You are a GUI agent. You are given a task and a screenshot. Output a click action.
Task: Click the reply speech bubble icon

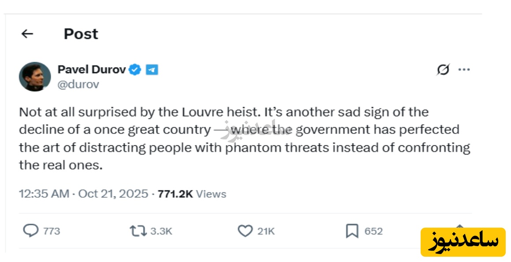30,231
